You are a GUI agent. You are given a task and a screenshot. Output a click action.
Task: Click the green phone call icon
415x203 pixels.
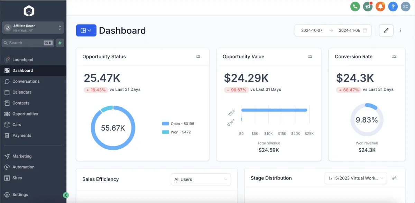click(x=355, y=7)
